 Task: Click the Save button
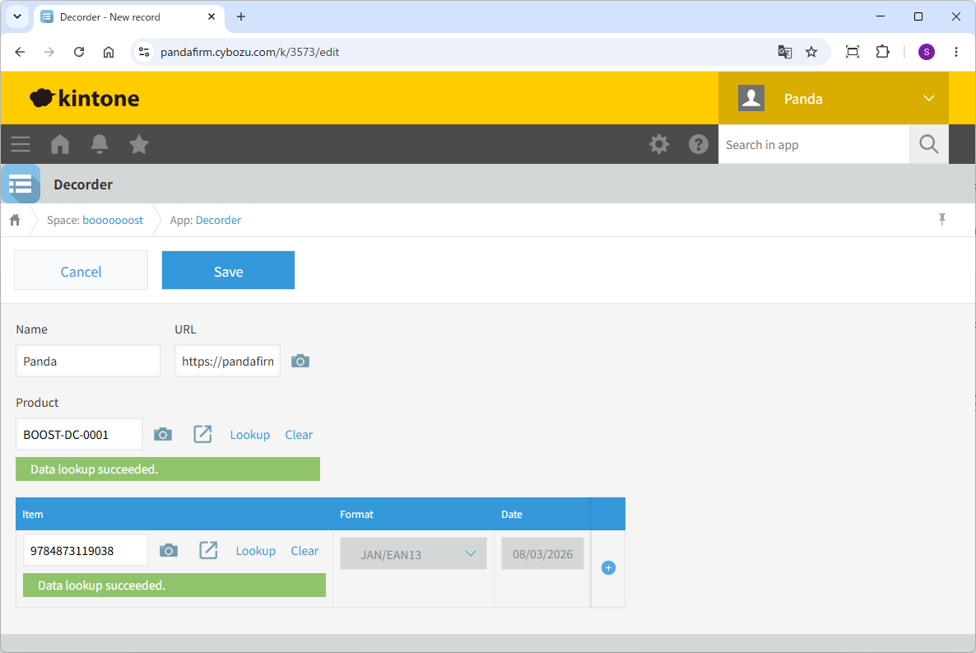(229, 270)
